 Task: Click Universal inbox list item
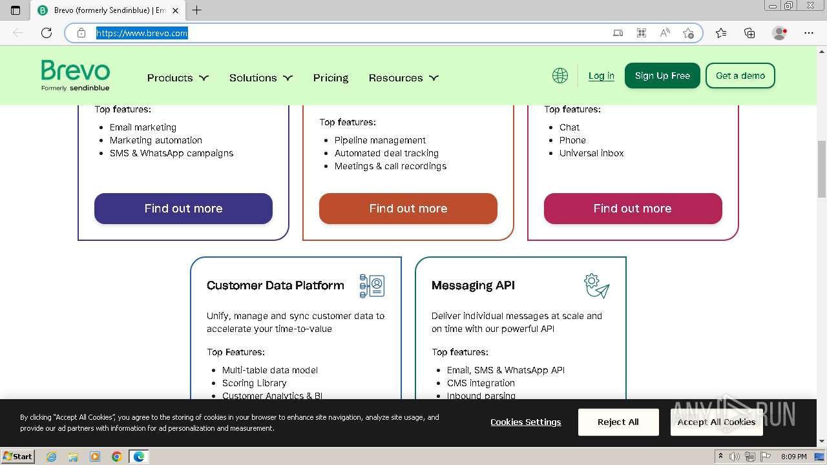click(592, 153)
